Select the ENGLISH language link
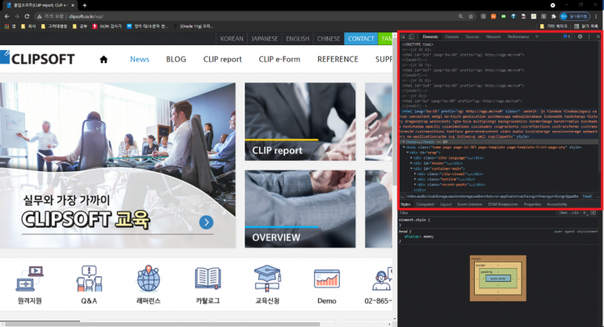The image size is (604, 327). (297, 39)
